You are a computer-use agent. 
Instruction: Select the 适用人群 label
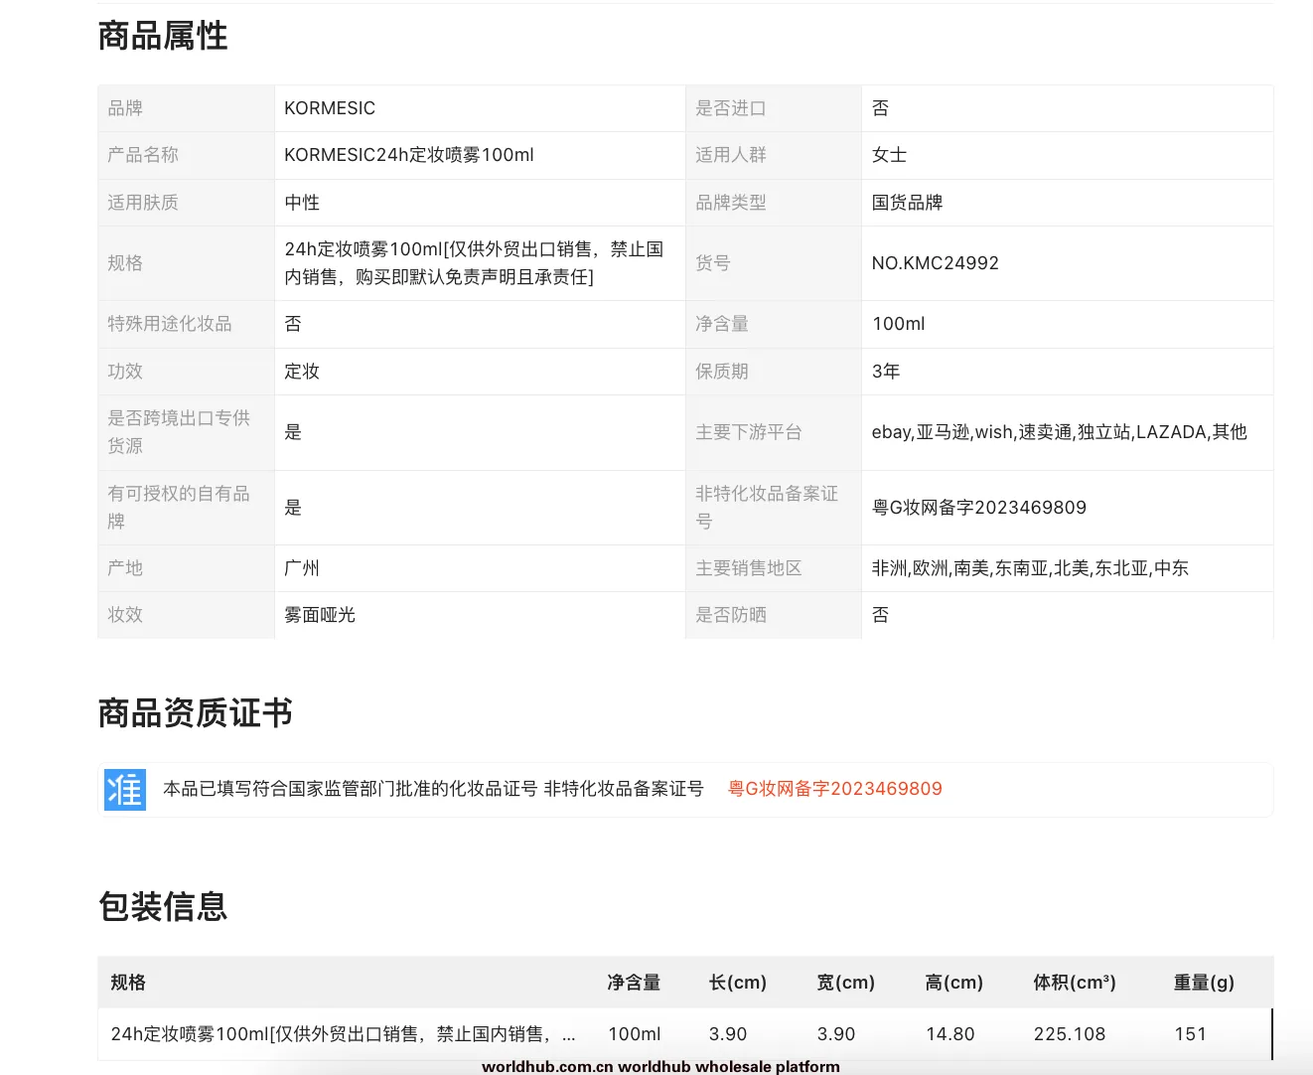coord(731,155)
